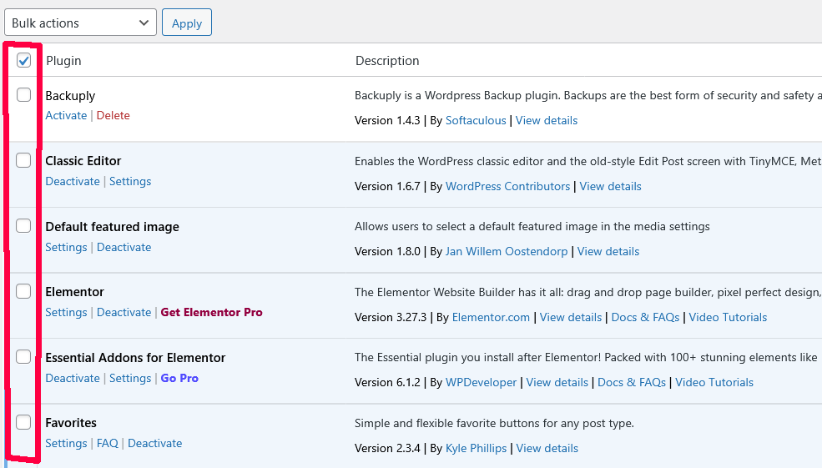Click the Go Pro link
Image resolution: width=822 pixels, height=468 pixels.
(179, 379)
